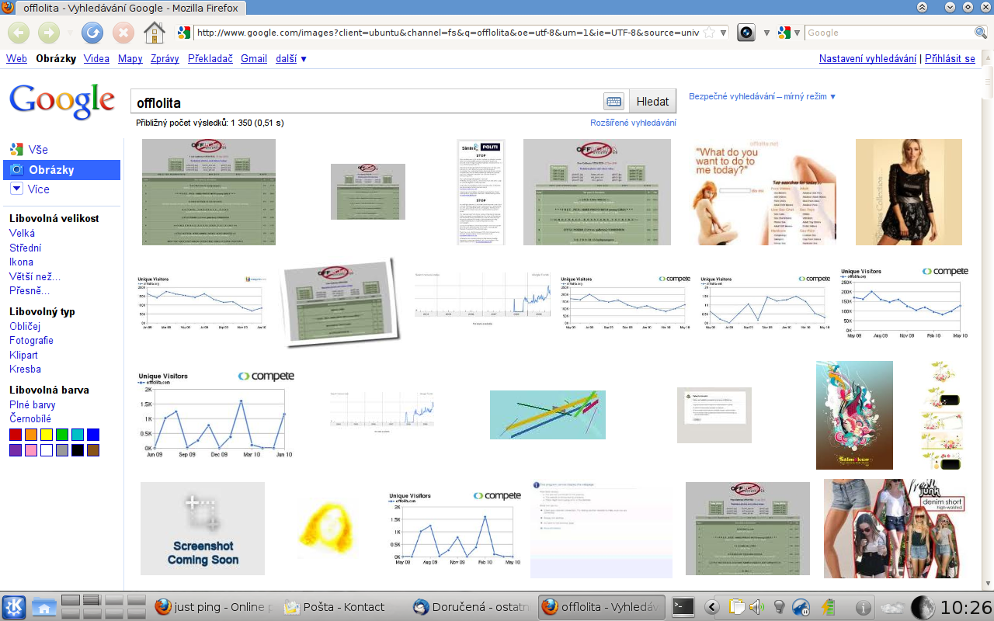This screenshot has height=621, width=994.
Task: Open the network globe tray icon
Action: tap(801, 607)
